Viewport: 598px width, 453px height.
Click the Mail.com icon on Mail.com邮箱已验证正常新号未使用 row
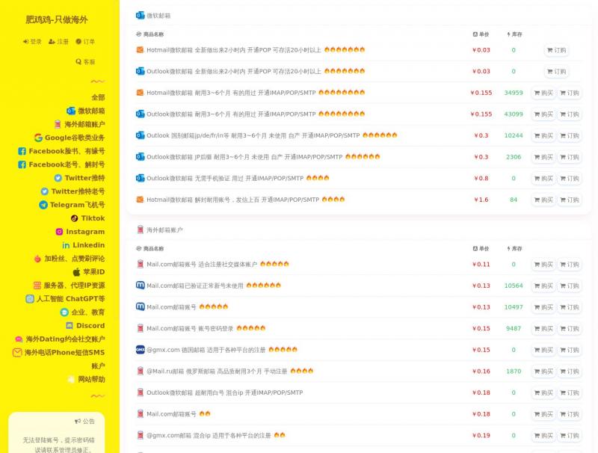point(141,286)
